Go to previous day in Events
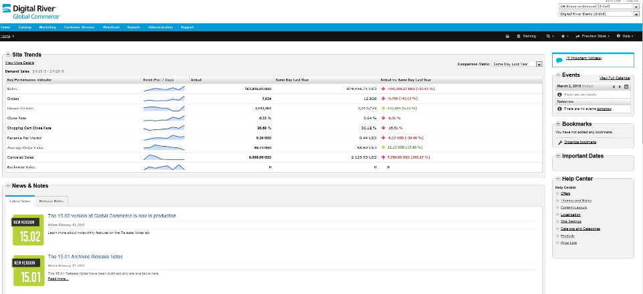This screenshot has width=643, height=294. [x=614, y=87]
